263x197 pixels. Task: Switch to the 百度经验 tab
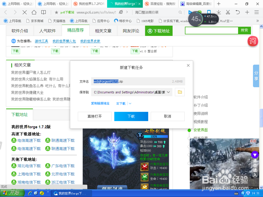click(161, 4)
